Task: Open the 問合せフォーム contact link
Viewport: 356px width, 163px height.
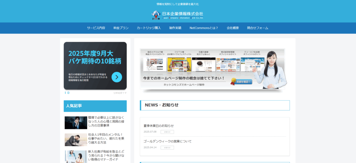Action: pos(258,28)
